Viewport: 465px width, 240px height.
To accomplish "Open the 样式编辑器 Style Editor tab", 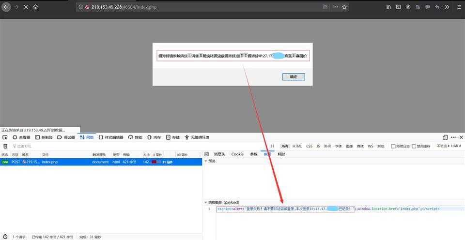I will click(110, 137).
